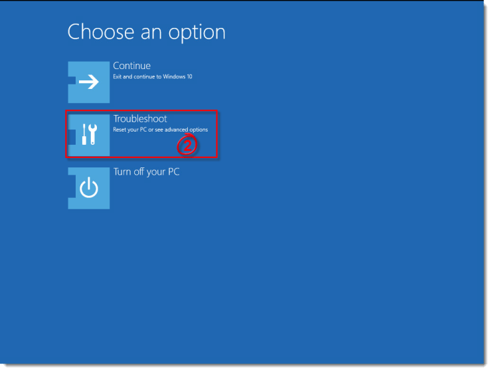The width and height of the screenshot is (488, 368).
Task: Click the "Exit and continue to Windows 10" text
Action: point(153,76)
